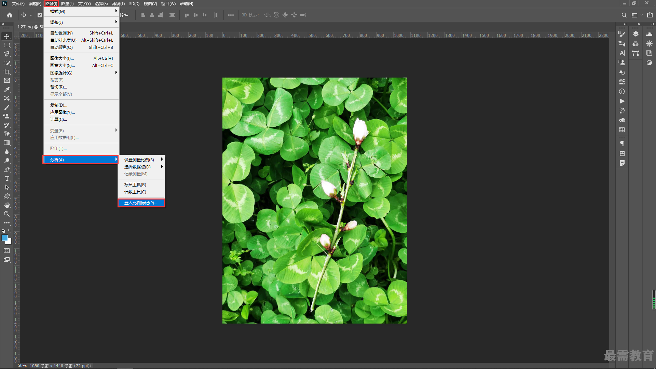Screen dimensions: 656x369
Task: Select the Rectangular Marquee tool
Action: [7, 45]
